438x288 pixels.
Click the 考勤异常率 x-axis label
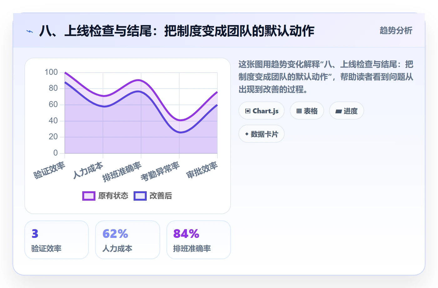pos(160,172)
